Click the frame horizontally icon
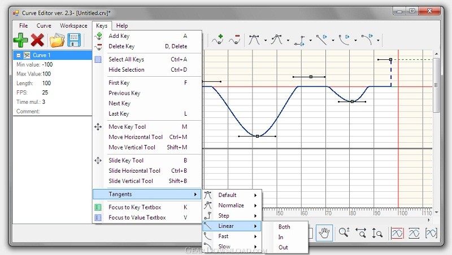Image resolution: width=452 pixels, height=255 pixels. coord(414,232)
